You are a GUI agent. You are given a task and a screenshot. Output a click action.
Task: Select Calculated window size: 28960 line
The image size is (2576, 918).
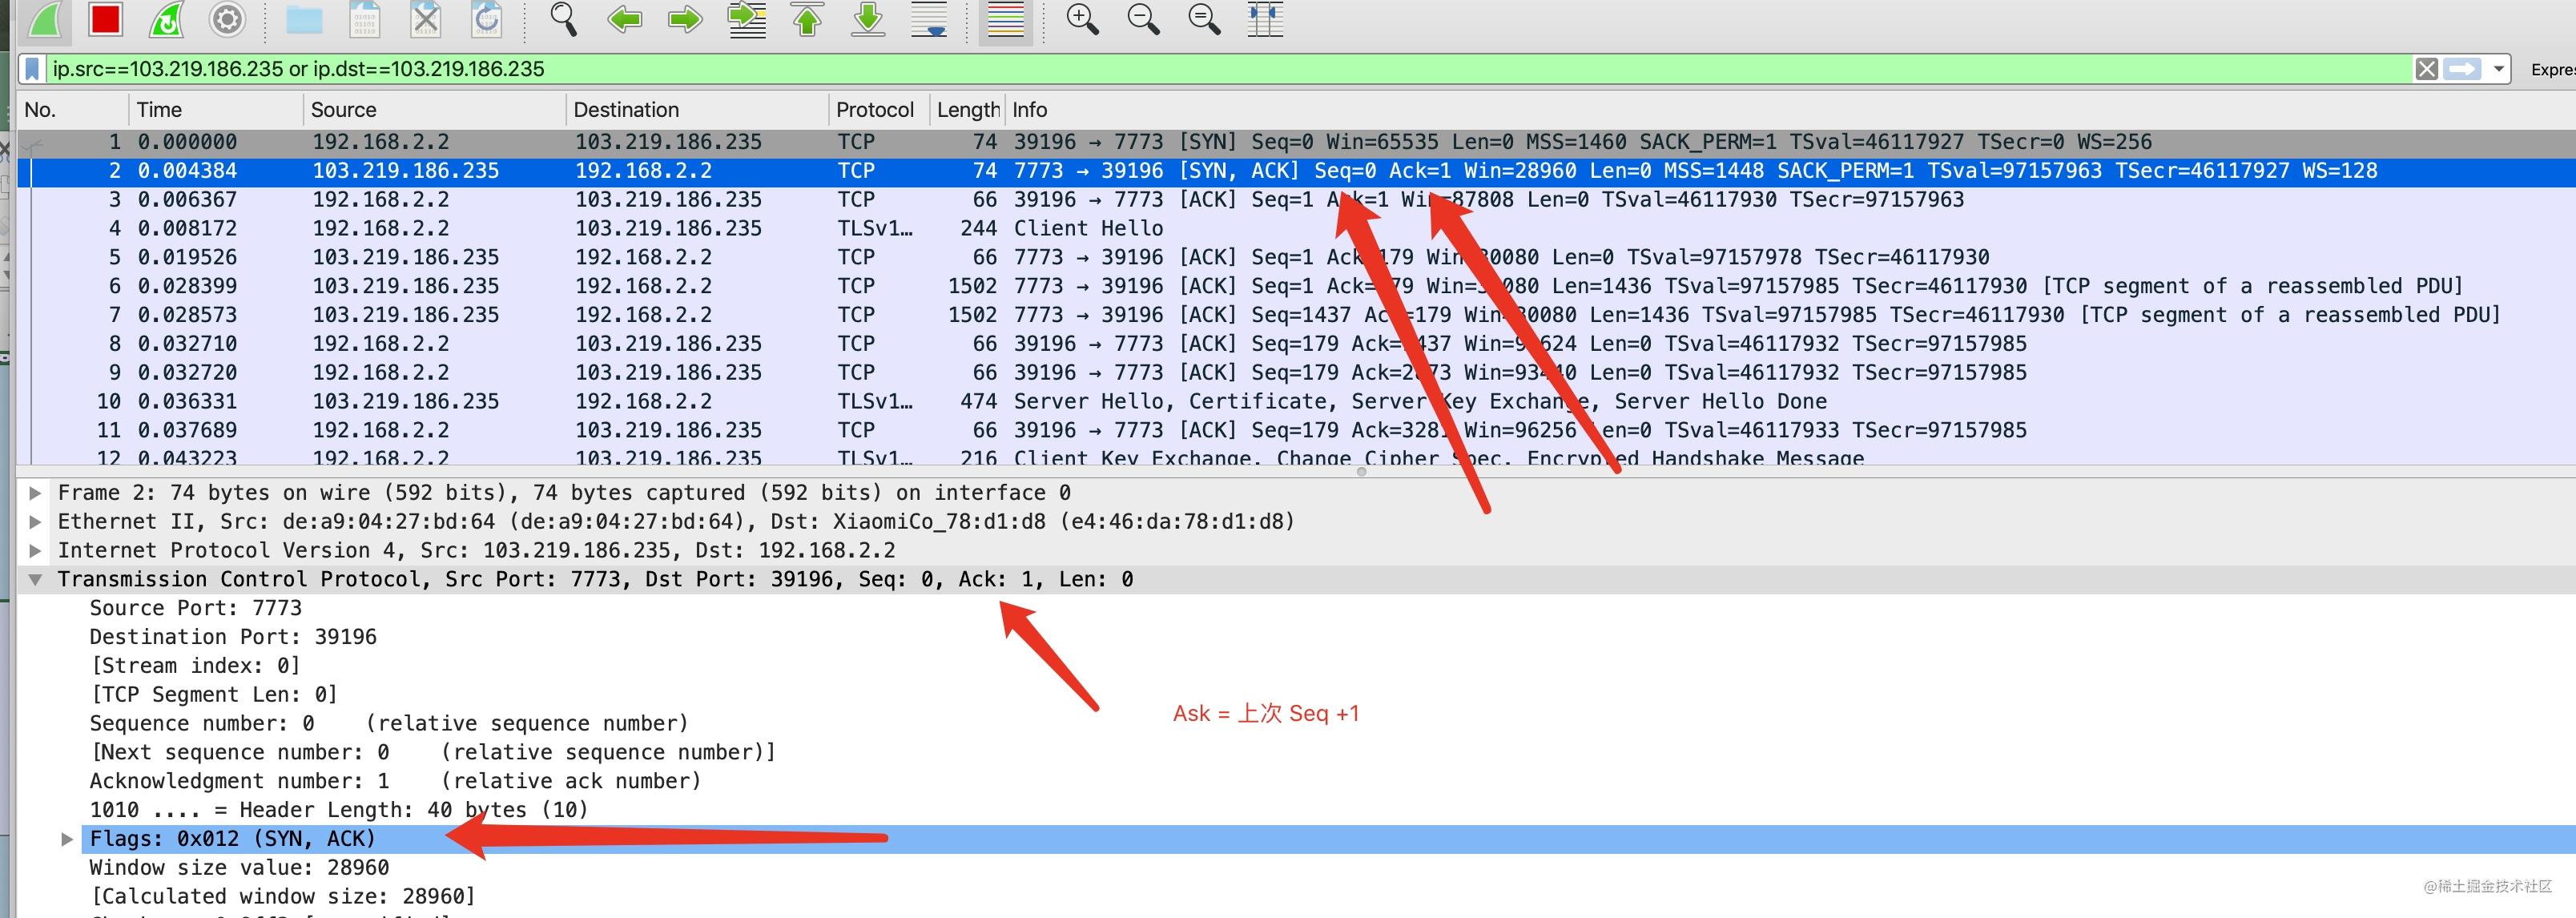click(283, 897)
